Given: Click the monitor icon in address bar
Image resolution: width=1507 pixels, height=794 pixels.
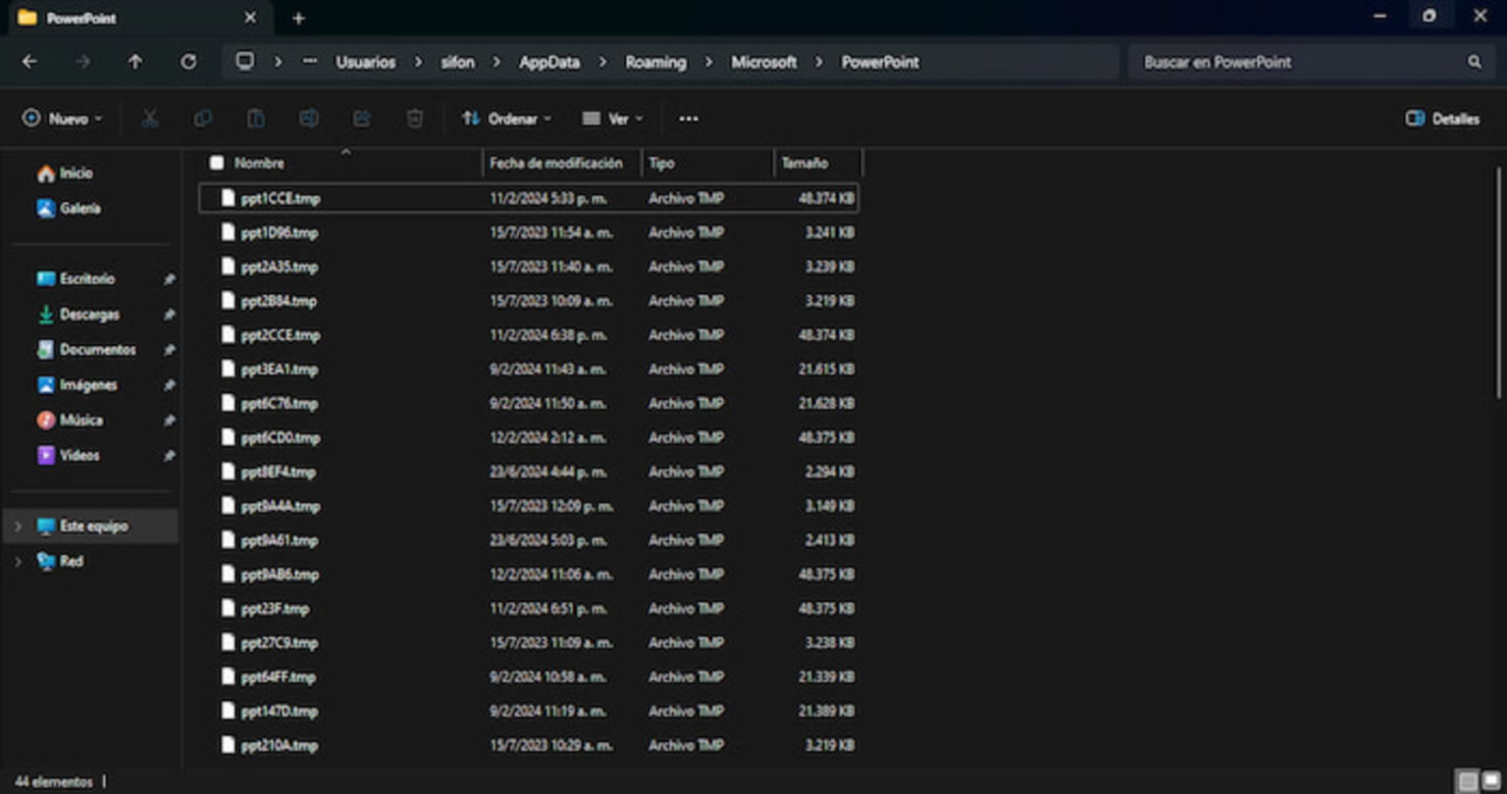Looking at the screenshot, I should coord(244,62).
